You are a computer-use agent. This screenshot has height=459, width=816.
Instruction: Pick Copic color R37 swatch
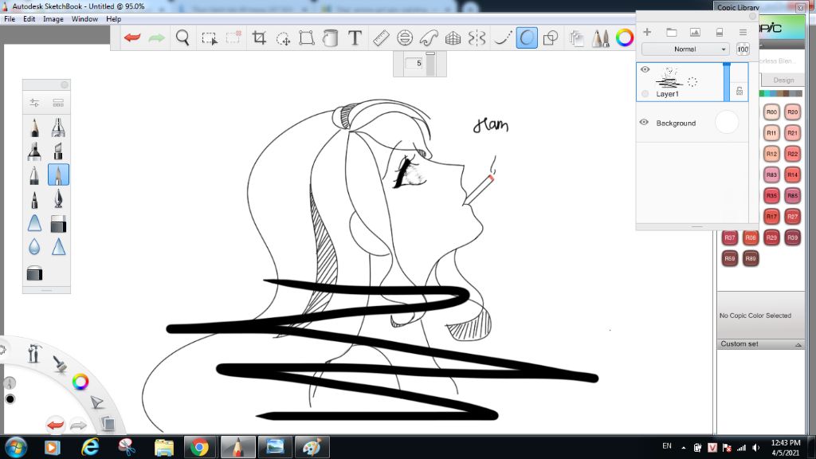point(730,237)
